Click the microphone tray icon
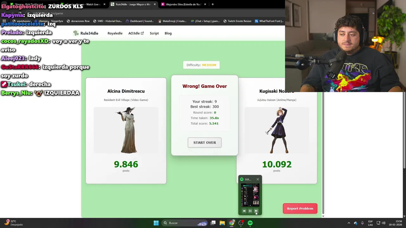This screenshot has height=228, width=406. coord(363,223)
